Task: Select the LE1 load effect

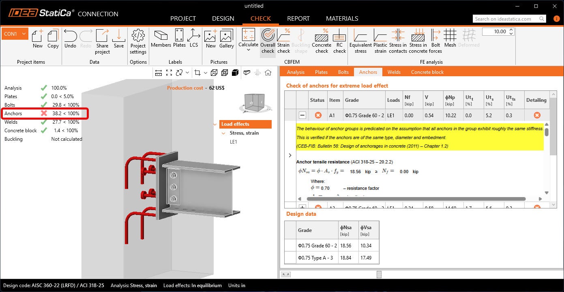Action: pyautogui.click(x=234, y=142)
